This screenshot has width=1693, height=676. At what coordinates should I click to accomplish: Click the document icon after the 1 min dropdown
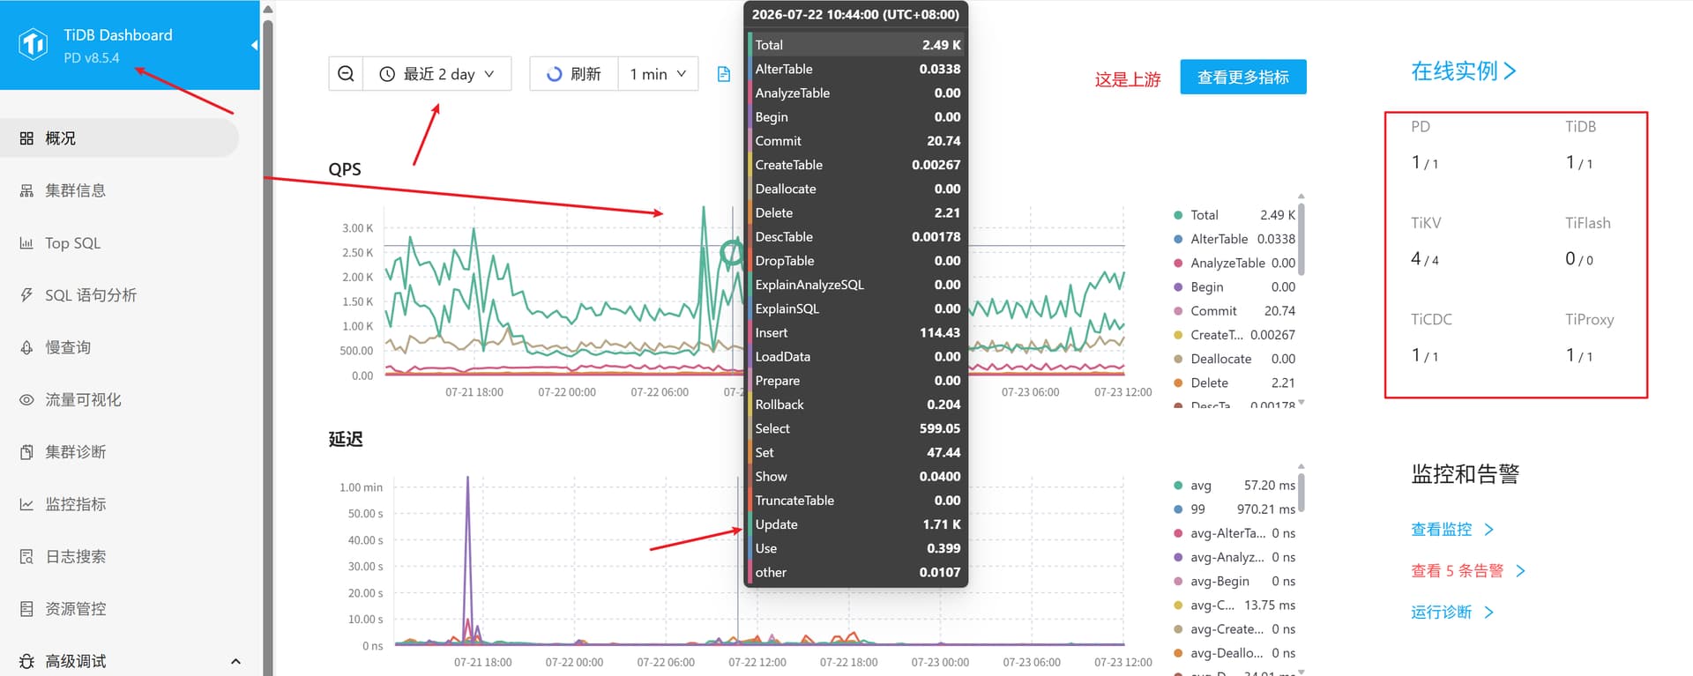coord(724,74)
